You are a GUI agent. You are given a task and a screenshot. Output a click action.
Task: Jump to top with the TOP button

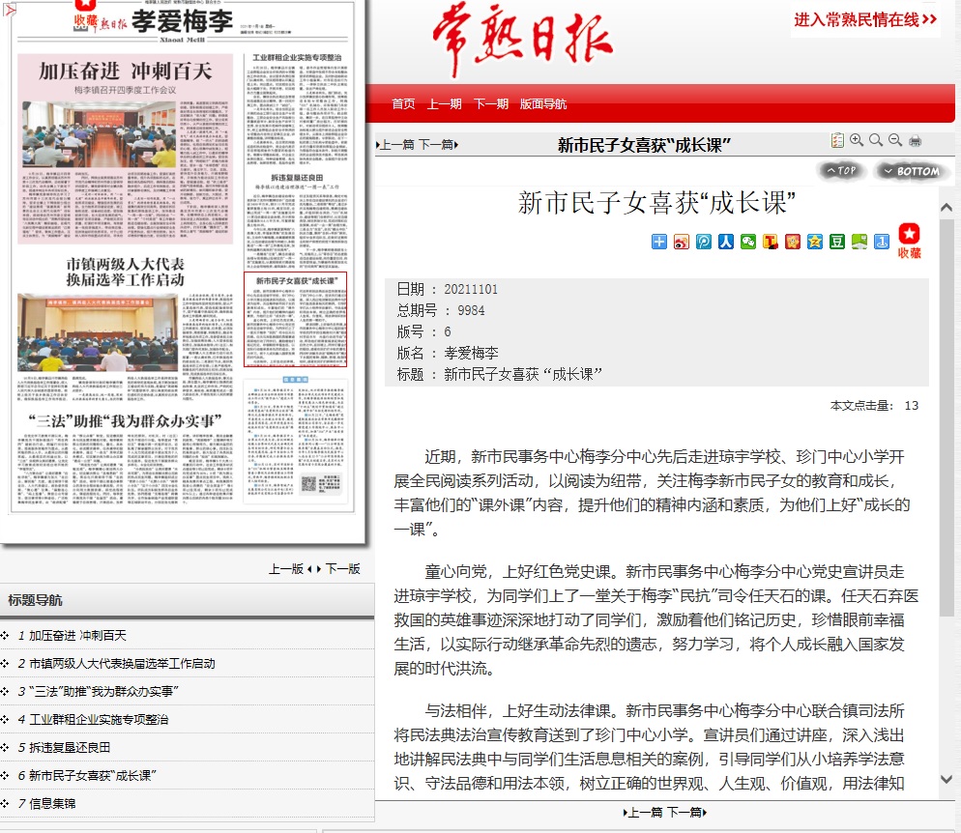[841, 171]
